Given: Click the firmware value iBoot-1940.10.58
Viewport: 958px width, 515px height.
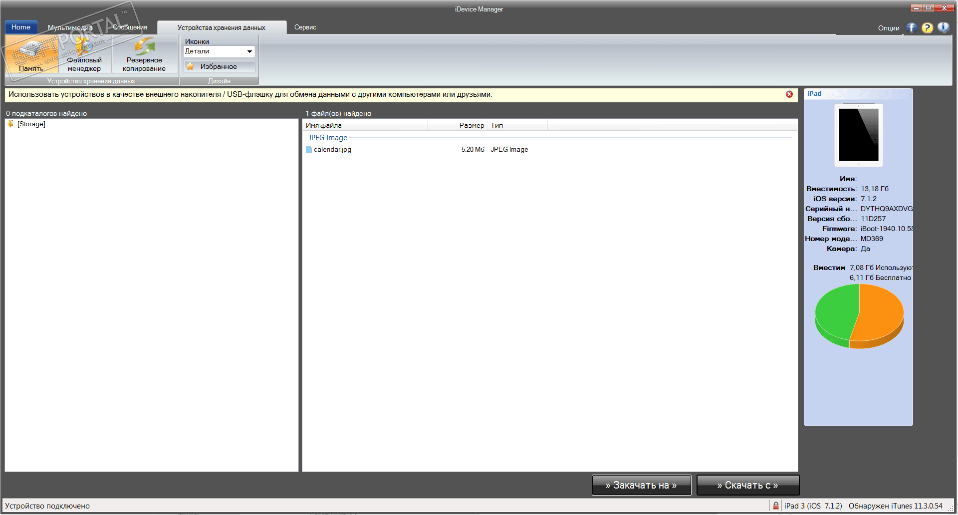Looking at the screenshot, I should [x=887, y=229].
